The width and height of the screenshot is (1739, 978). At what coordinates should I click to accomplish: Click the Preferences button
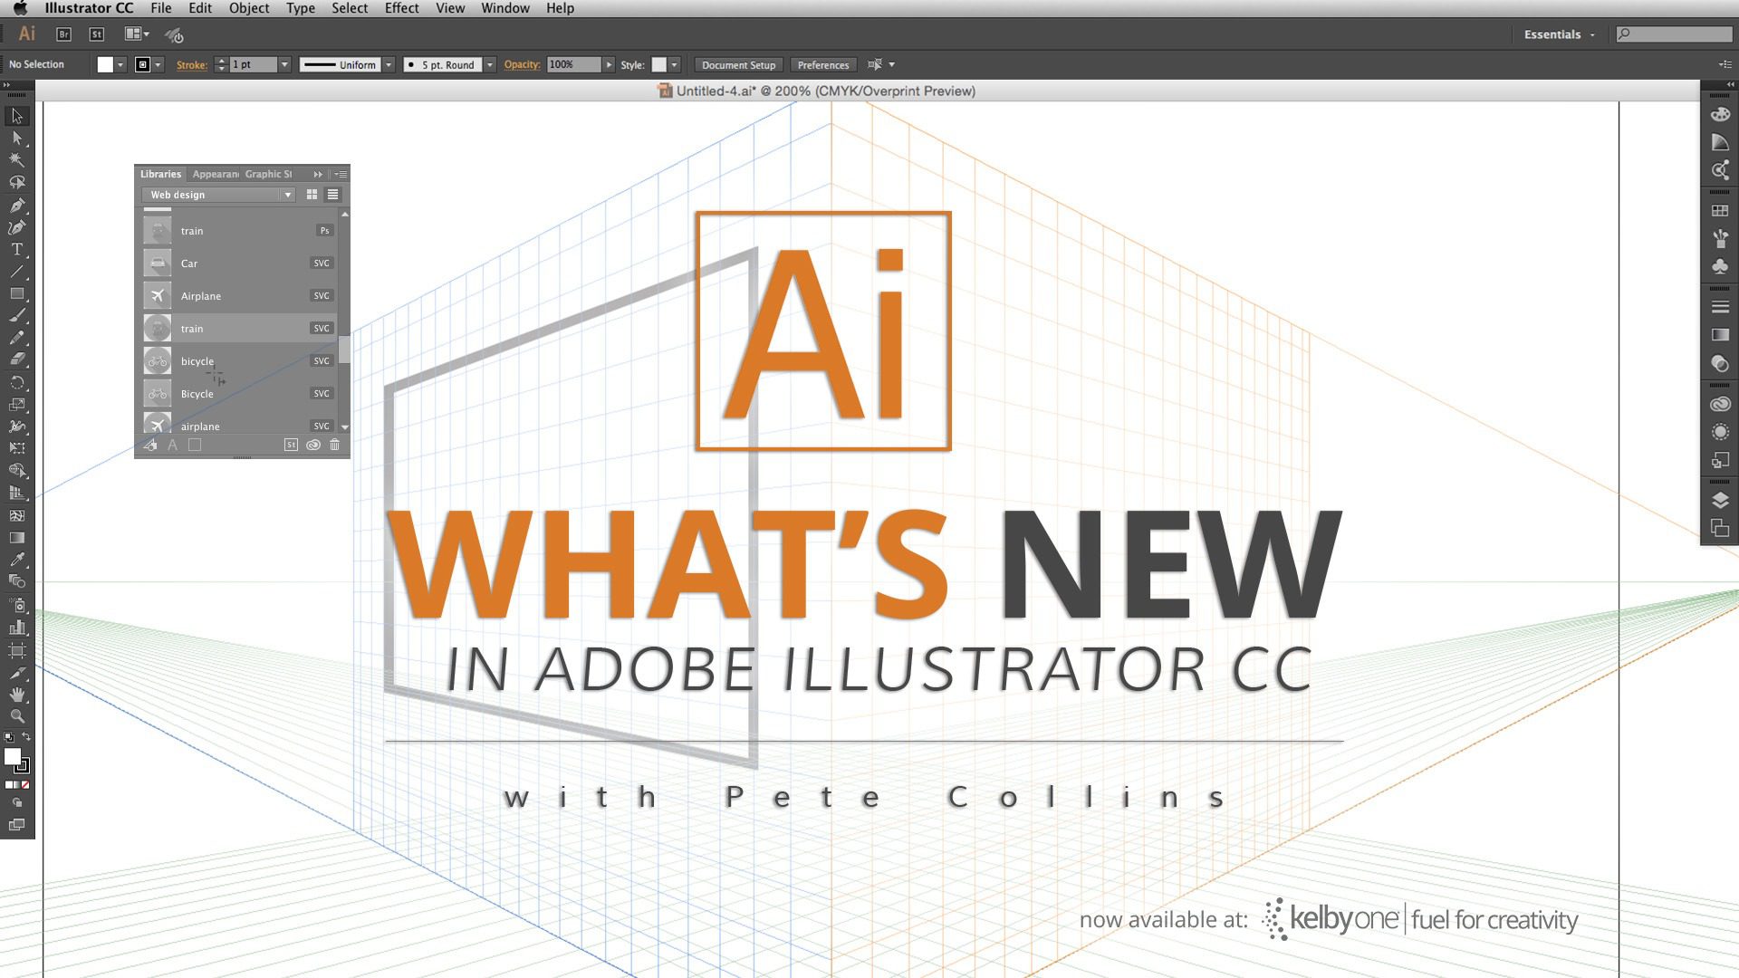tap(823, 64)
